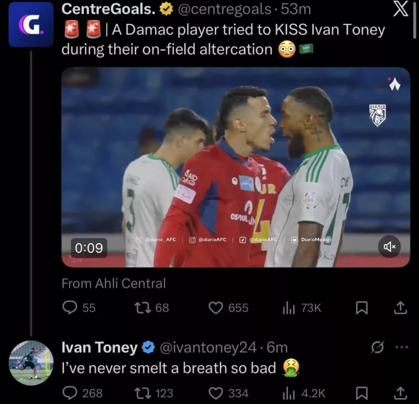Unmute the video sound
This screenshot has height=404, width=419.
pos(389,246)
